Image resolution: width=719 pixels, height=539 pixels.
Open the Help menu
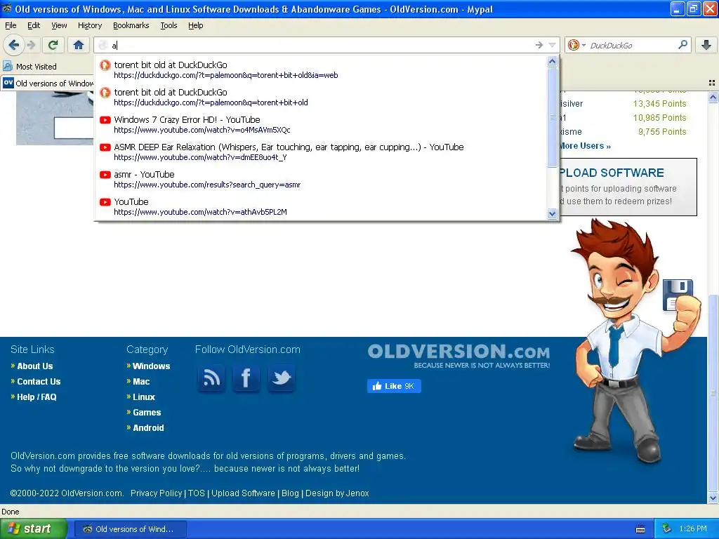(195, 25)
